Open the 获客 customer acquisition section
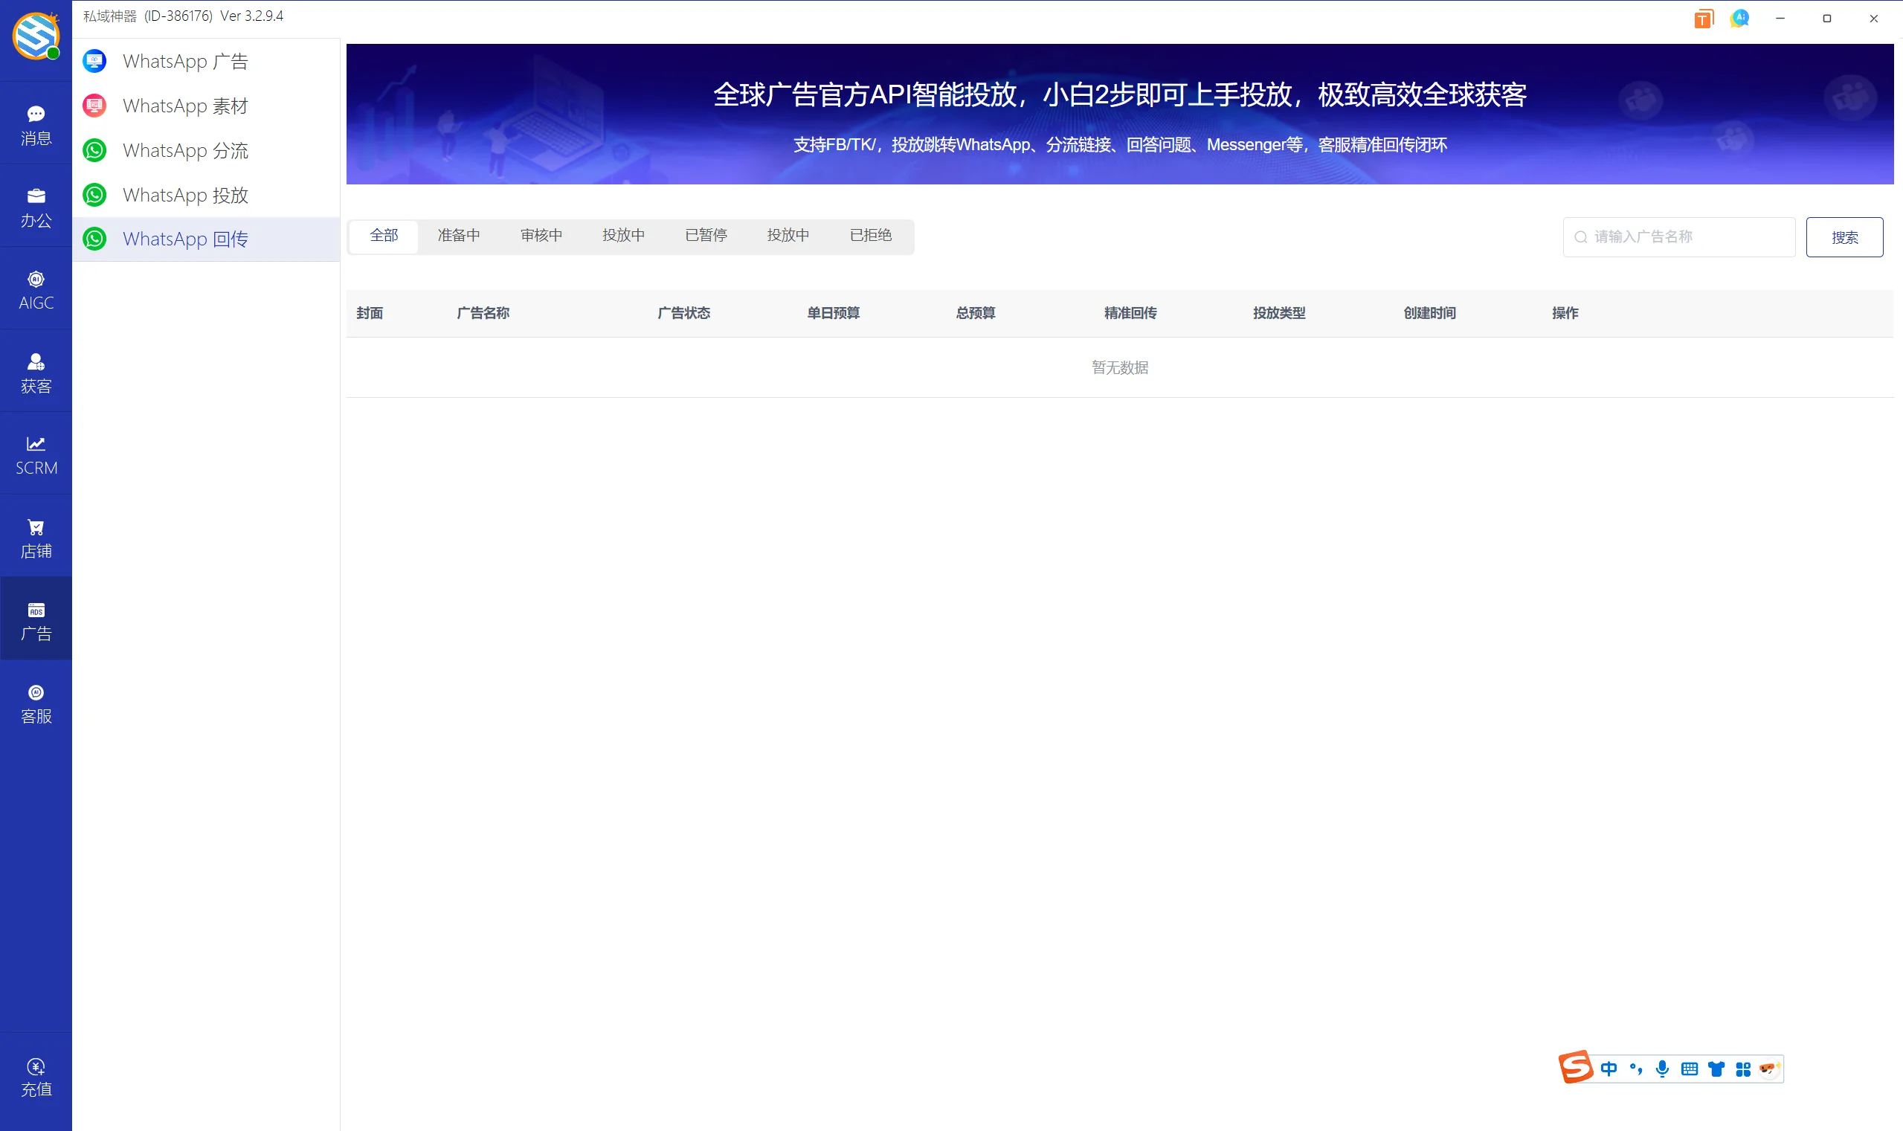The image size is (1903, 1131). (x=36, y=371)
